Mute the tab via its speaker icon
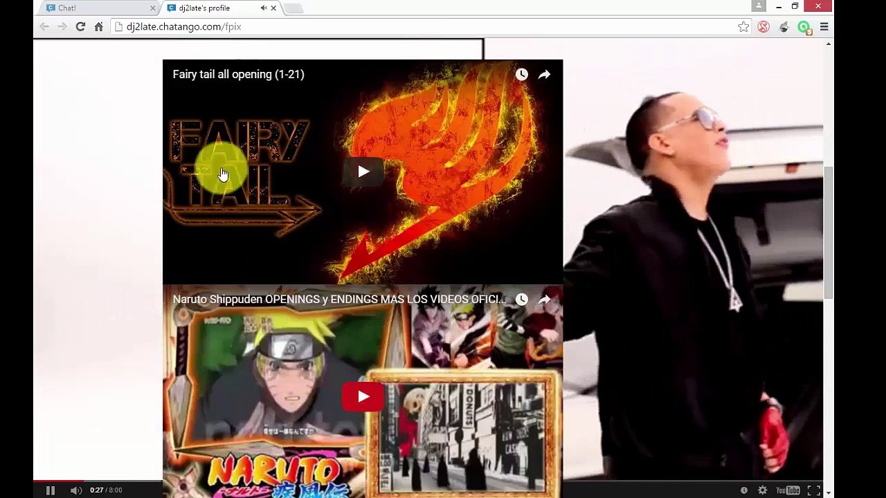 [263, 8]
